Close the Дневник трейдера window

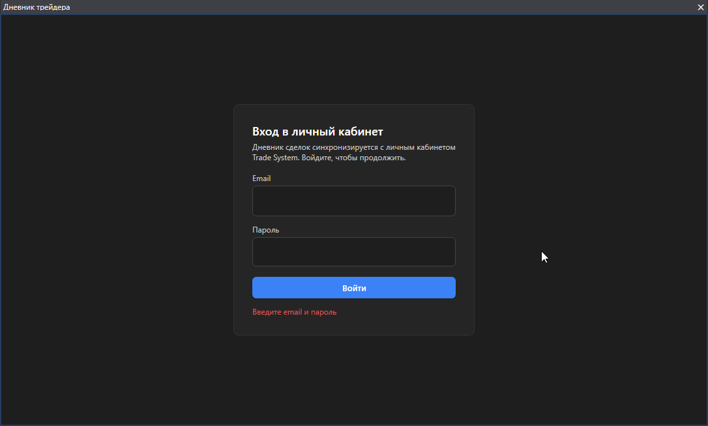[700, 7]
